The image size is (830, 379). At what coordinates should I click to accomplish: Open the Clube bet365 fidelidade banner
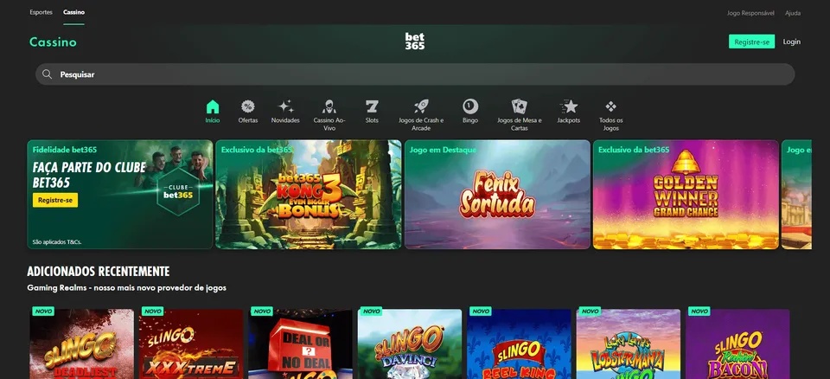[x=119, y=195]
